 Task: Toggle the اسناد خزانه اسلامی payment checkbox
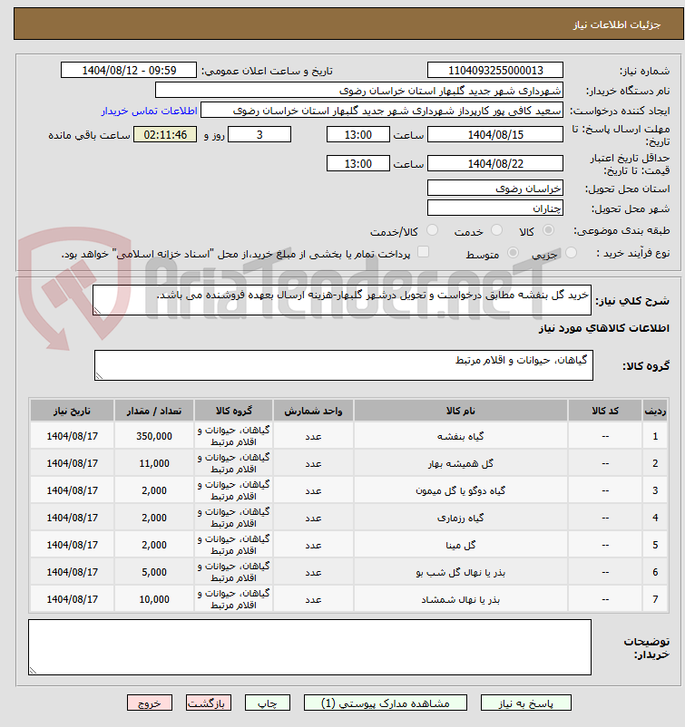pyautogui.click(x=423, y=252)
